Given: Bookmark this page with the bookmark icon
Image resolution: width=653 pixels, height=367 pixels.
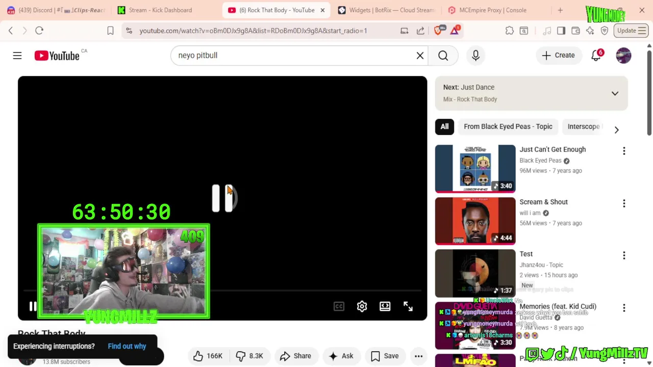Looking at the screenshot, I should point(110,31).
